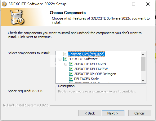Toggle the 3DEXCITE DELTAGEN checkbox
The width and height of the screenshot is (156, 121).
pos(71,64)
